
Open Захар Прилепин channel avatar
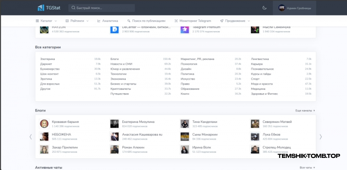pos(44,149)
